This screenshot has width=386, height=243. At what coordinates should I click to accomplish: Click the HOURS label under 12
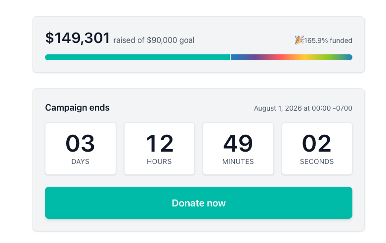(x=159, y=162)
